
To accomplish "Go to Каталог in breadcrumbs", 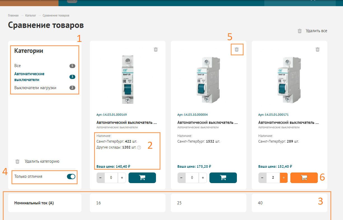I will [x=31, y=15].
